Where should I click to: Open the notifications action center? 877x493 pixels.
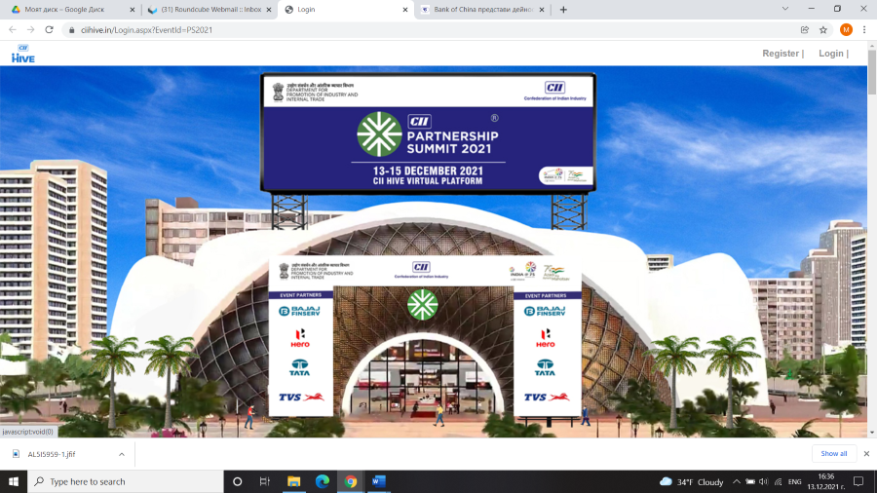858,482
